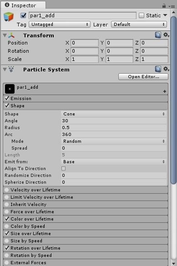Click the Position Y field
The height and width of the screenshot is (266, 177).
click(119, 43)
